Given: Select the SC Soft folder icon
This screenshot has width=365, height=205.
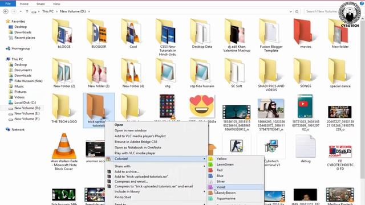Looking at the screenshot, I should [x=234, y=71].
